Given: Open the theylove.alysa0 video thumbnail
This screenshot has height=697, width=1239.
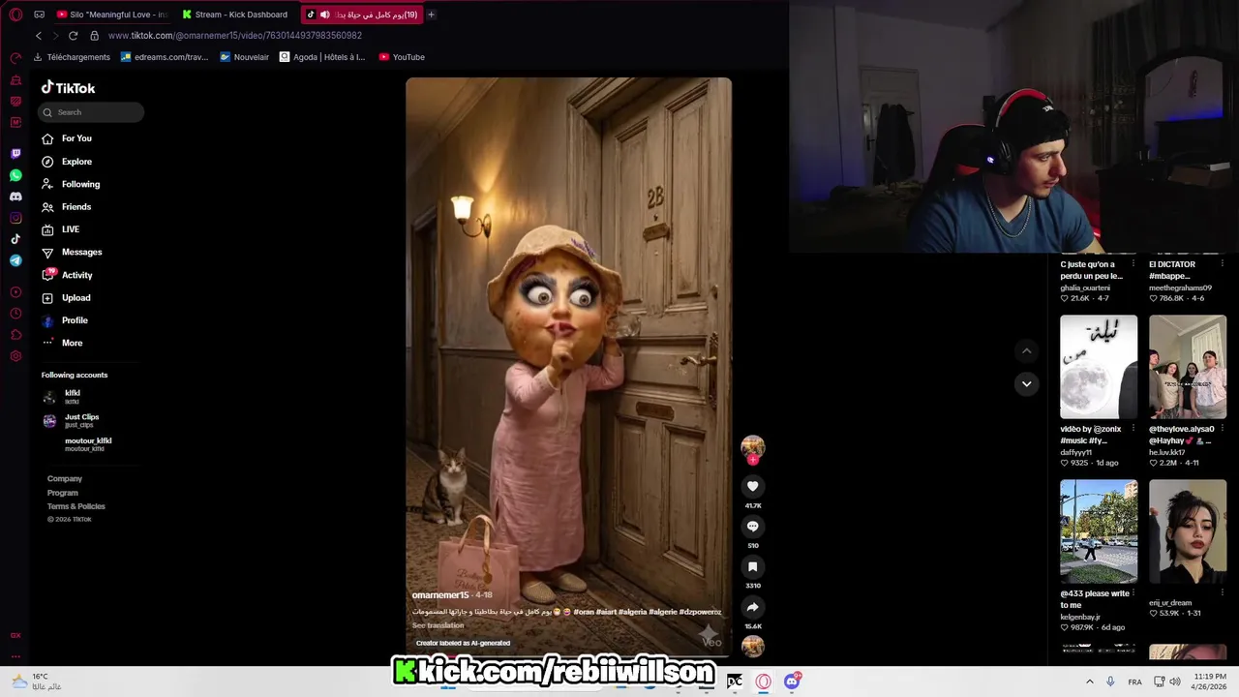Looking at the screenshot, I should (x=1188, y=367).
